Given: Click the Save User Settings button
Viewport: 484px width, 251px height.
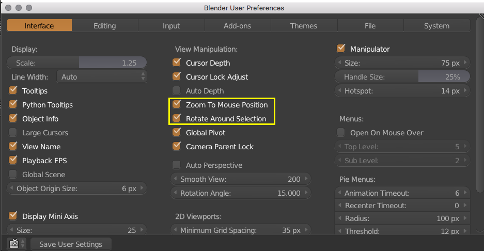Looking at the screenshot, I should point(71,244).
